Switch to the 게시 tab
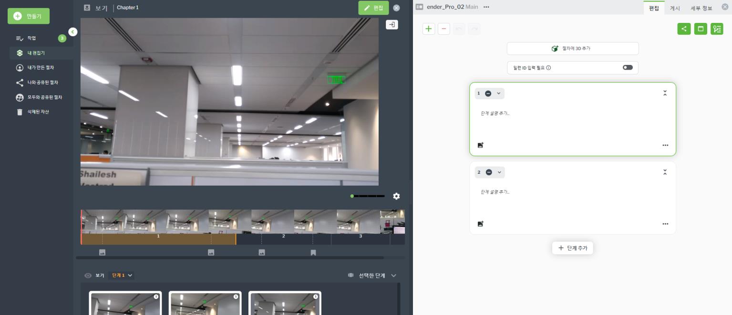 (x=675, y=8)
